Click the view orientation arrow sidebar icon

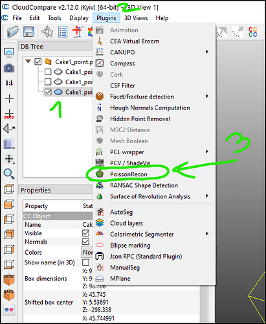click(x=9, y=129)
